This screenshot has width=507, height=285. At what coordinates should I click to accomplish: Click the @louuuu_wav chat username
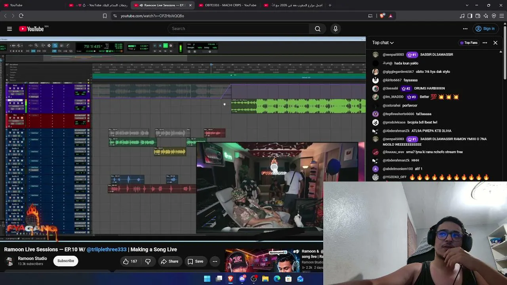(393, 152)
